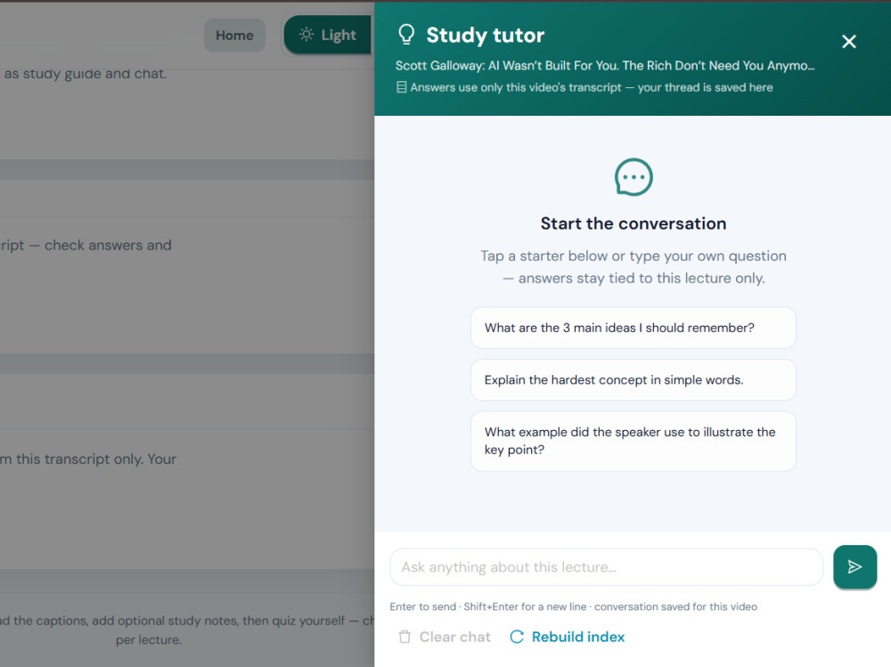Focus the 'Ask anything about this lecture' field
The image size is (891, 667).
pos(606,567)
